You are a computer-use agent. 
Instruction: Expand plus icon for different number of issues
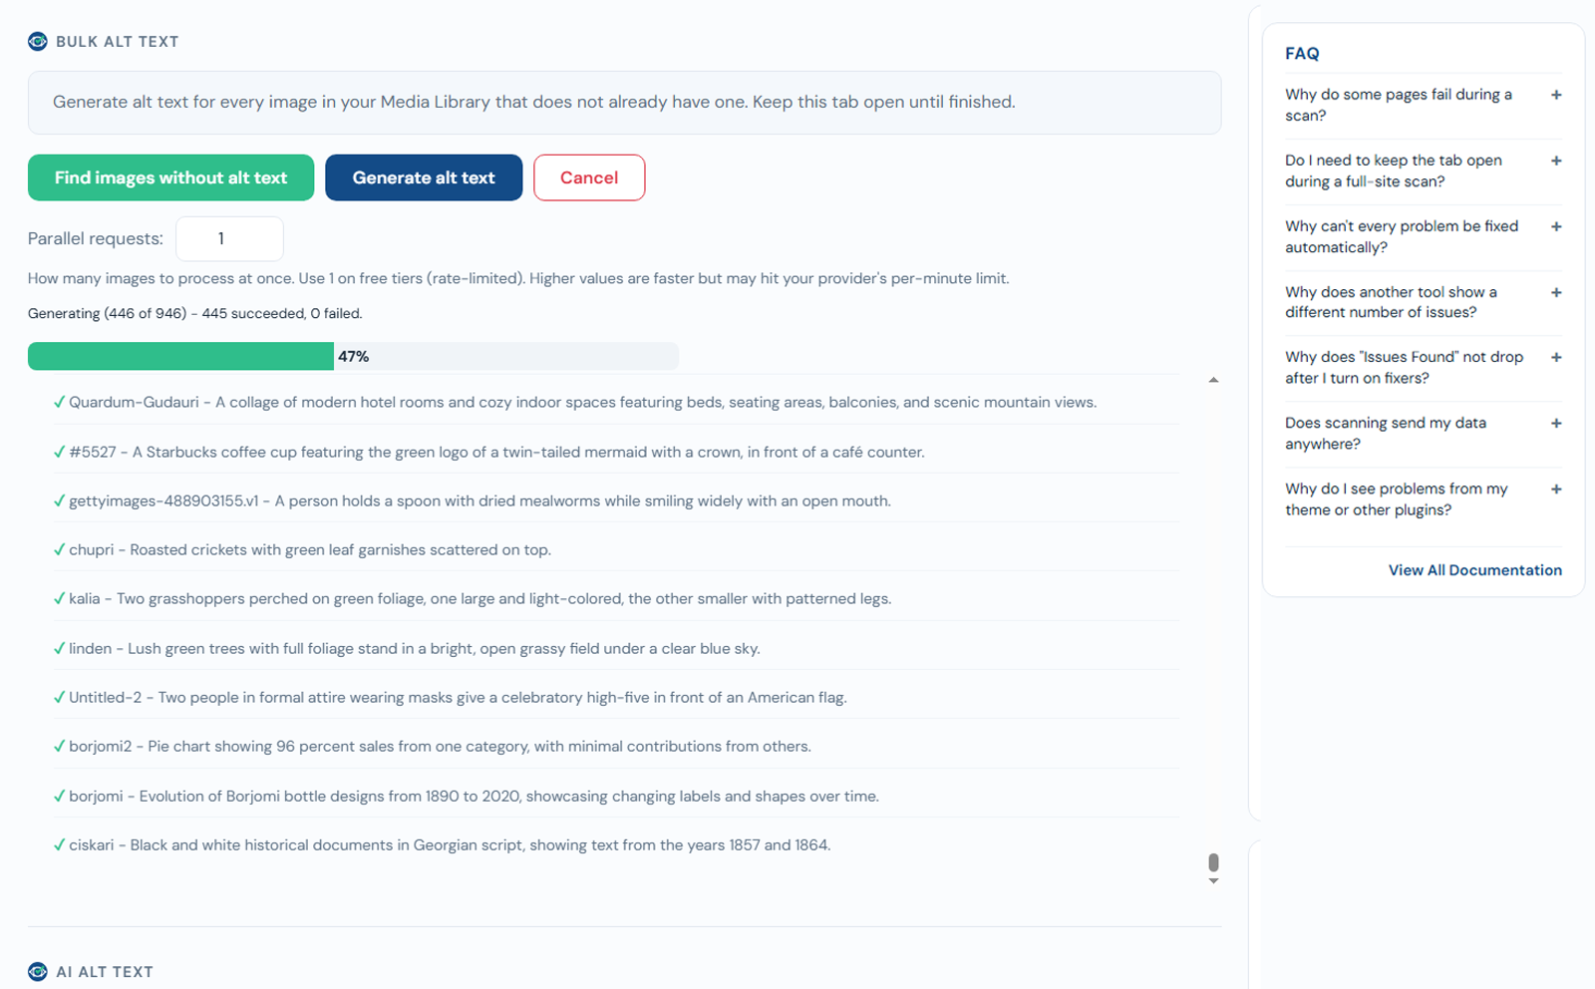click(1556, 292)
